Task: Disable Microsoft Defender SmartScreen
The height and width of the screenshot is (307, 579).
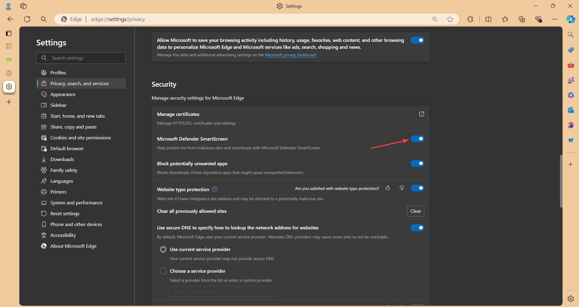Action: click(x=418, y=139)
